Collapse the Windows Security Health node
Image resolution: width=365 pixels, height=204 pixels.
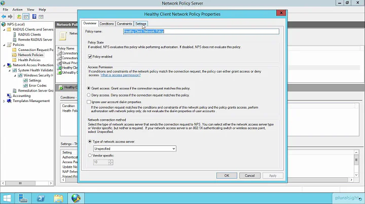click(15, 76)
